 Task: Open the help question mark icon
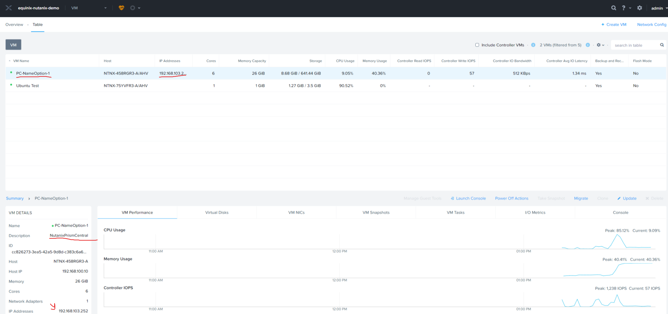tap(624, 8)
